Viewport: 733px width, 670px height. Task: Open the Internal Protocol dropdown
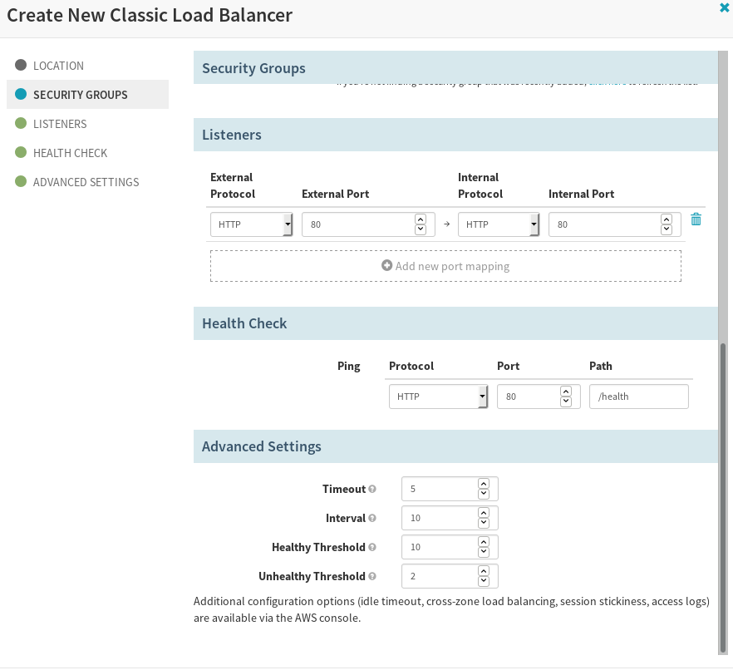(499, 224)
